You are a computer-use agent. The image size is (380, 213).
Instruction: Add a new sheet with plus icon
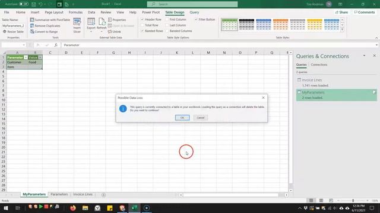click(103, 195)
